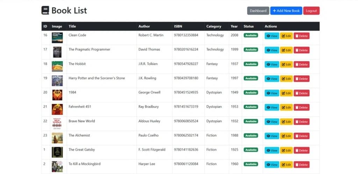
Task: Edit The Great Gatsby entry
Action: [x=286, y=150]
